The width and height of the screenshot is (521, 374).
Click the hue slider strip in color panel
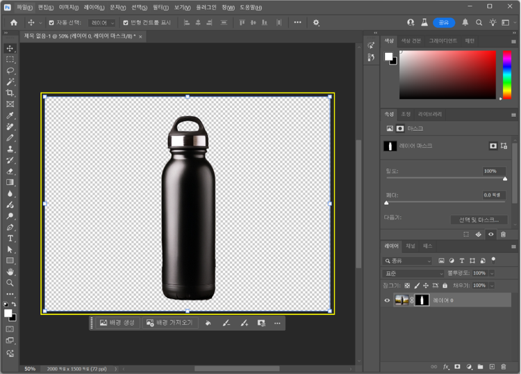click(x=506, y=75)
